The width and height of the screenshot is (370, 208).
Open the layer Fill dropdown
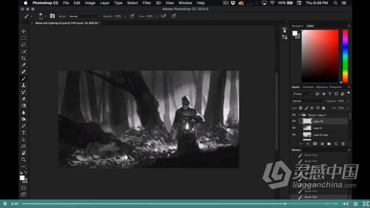[x=348, y=108]
